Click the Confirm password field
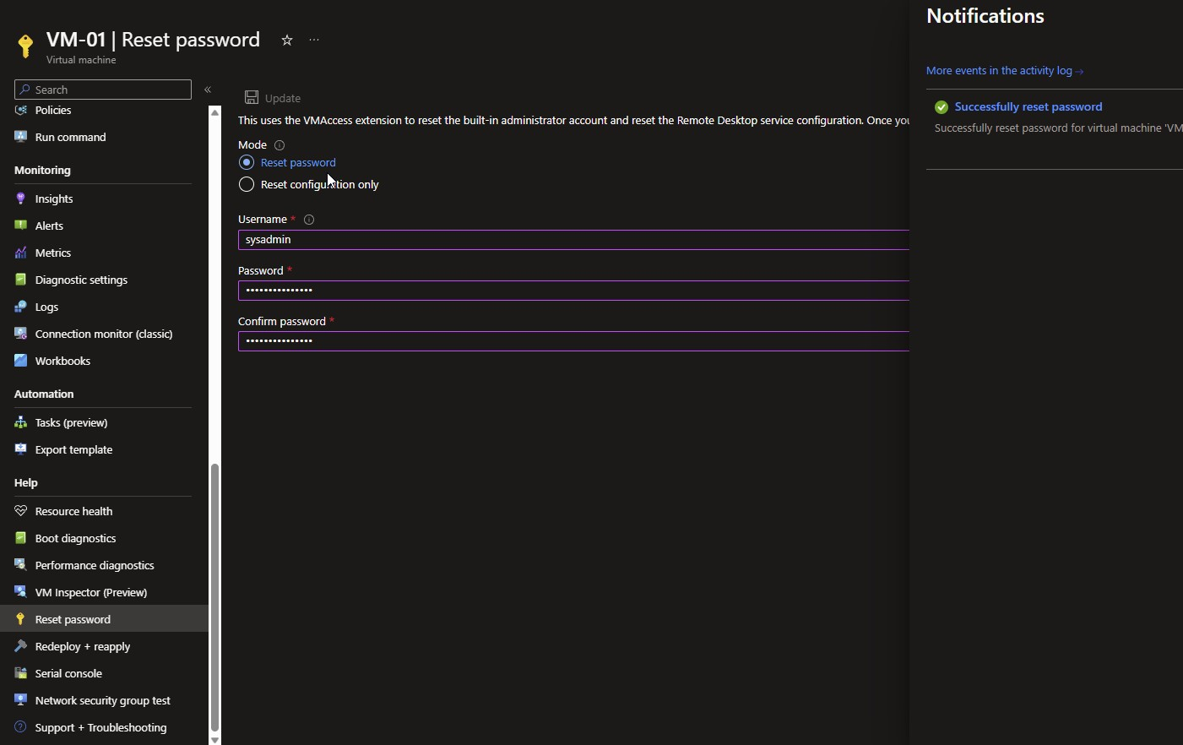 point(573,341)
